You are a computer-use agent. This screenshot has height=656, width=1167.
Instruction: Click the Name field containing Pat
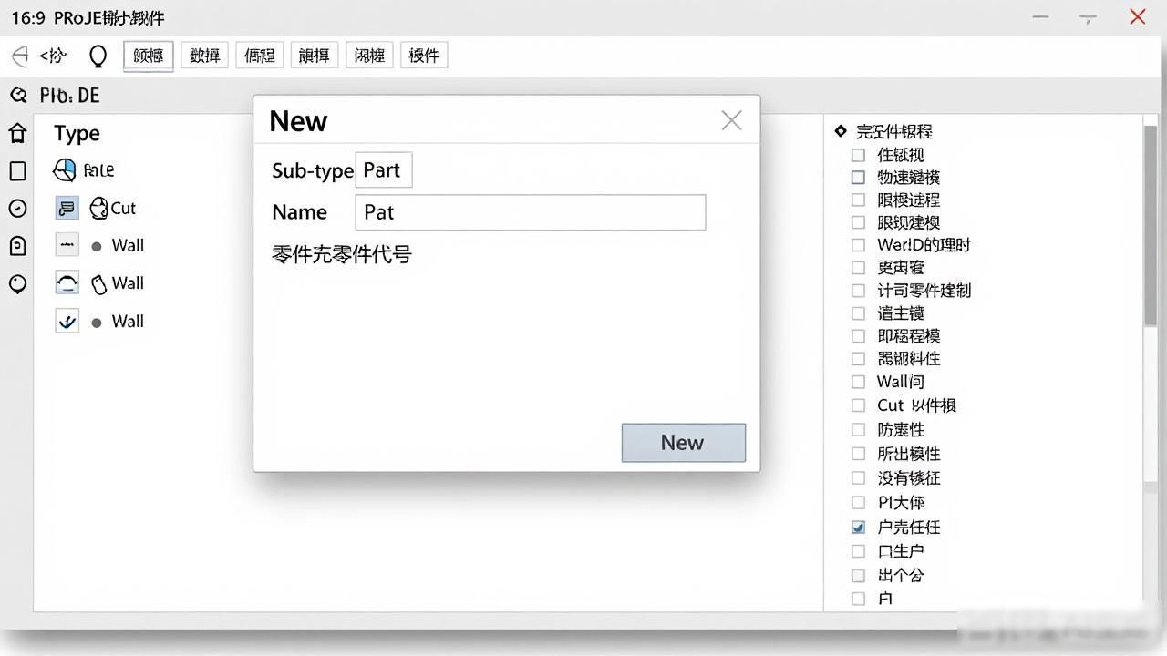tap(531, 212)
